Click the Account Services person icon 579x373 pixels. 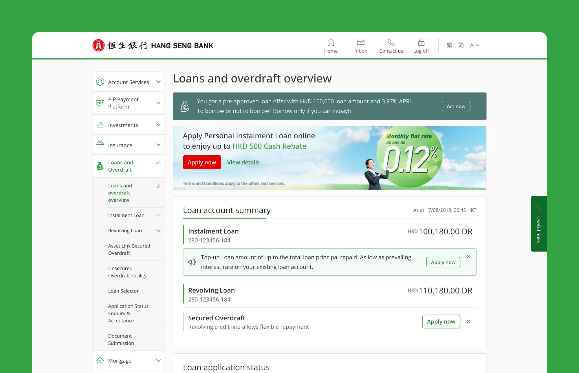click(x=100, y=82)
